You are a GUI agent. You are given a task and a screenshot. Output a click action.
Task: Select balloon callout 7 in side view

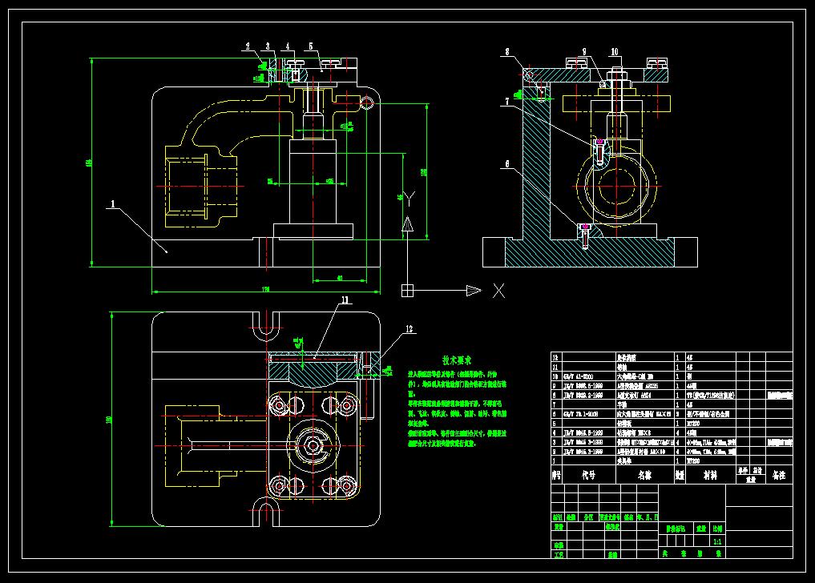point(507,102)
